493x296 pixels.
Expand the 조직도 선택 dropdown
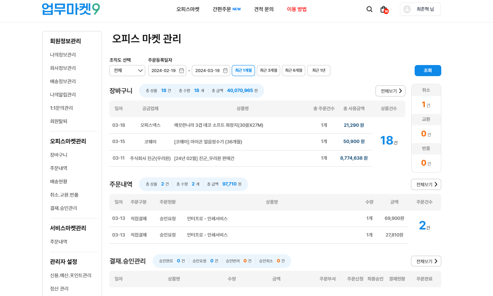click(127, 71)
